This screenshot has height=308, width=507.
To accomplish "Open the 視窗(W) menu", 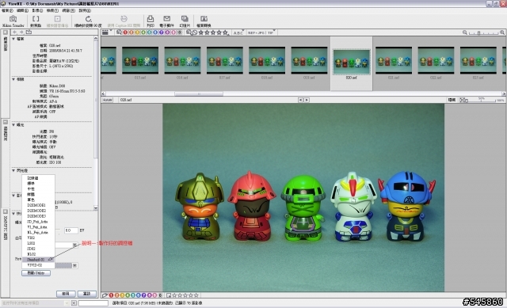I will point(68,10).
